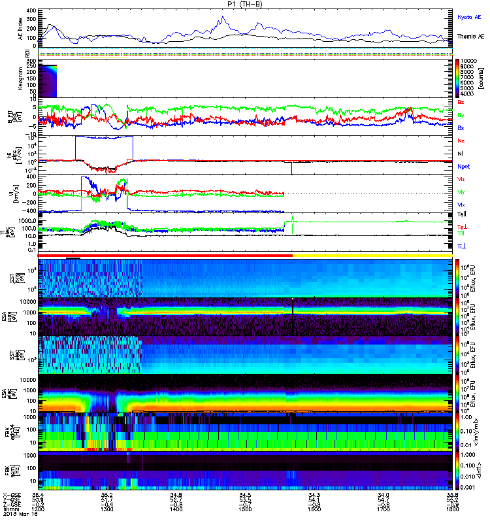Click the red "Te⊥" temperature legend label

(x=462, y=227)
